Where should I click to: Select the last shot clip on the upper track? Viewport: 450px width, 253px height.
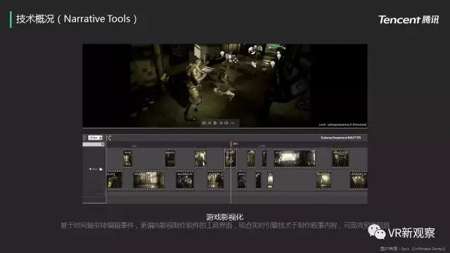pyautogui.click(x=340, y=158)
